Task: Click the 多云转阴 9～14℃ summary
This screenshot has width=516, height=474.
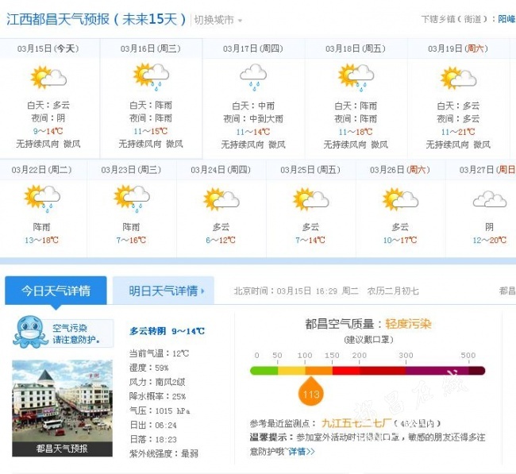Action: [167, 331]
